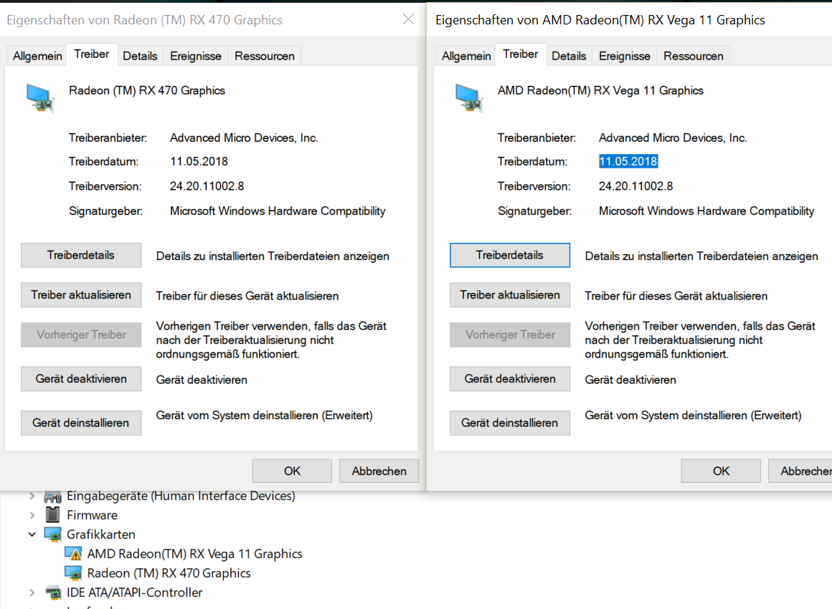Select Treiber tab in RX 470 dialog
832x609 pixels.
pyautogui.click(x=91, y=54)
